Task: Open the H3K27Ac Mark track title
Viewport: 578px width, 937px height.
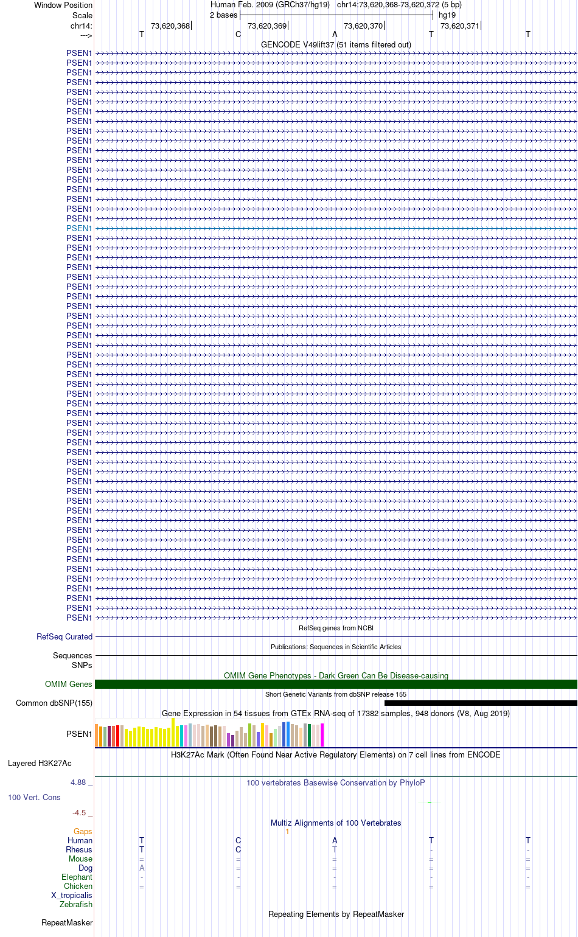Action: (336, 754)
